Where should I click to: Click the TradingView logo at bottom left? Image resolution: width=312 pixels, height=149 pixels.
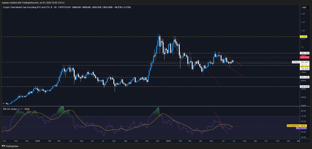click(10, 146)
